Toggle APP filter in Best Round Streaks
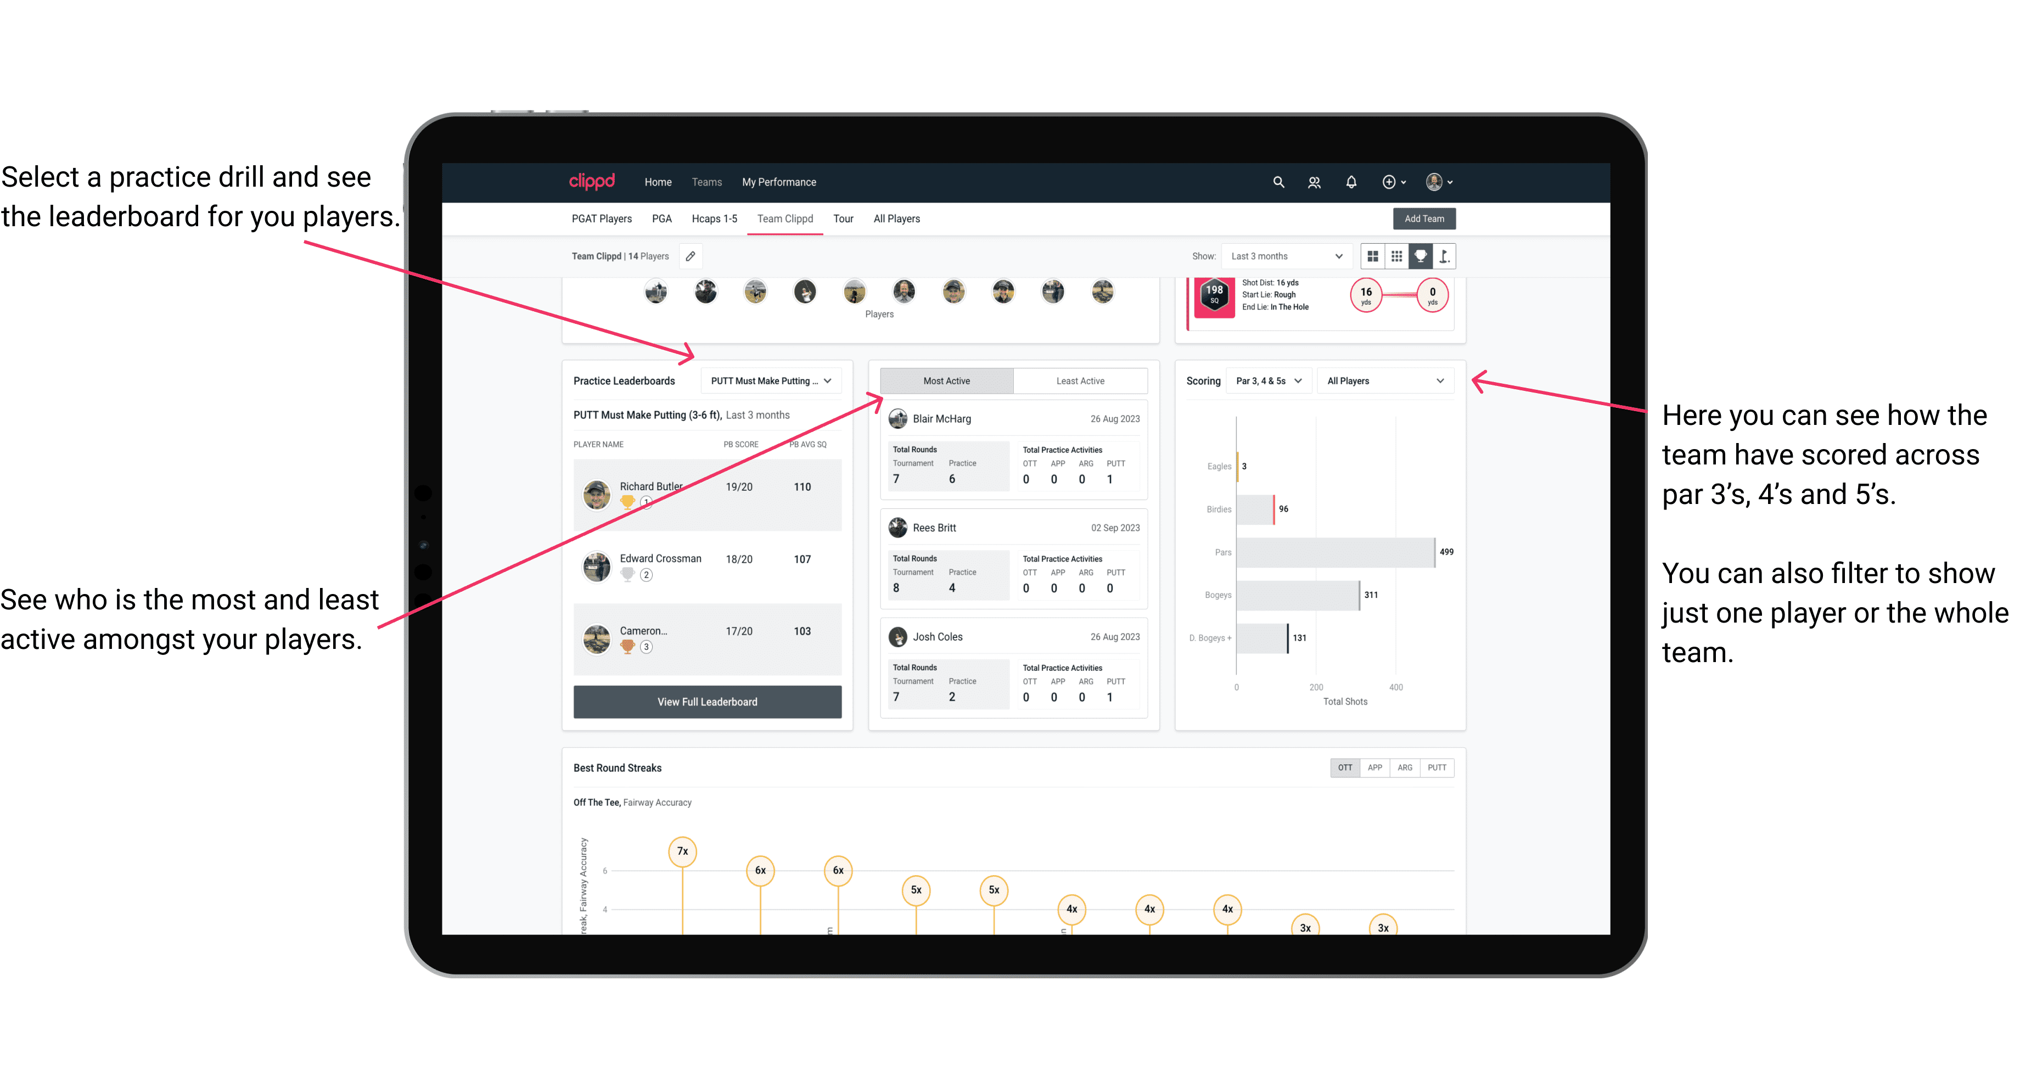The image size is (2020, 1087). tap(1372, 767)
